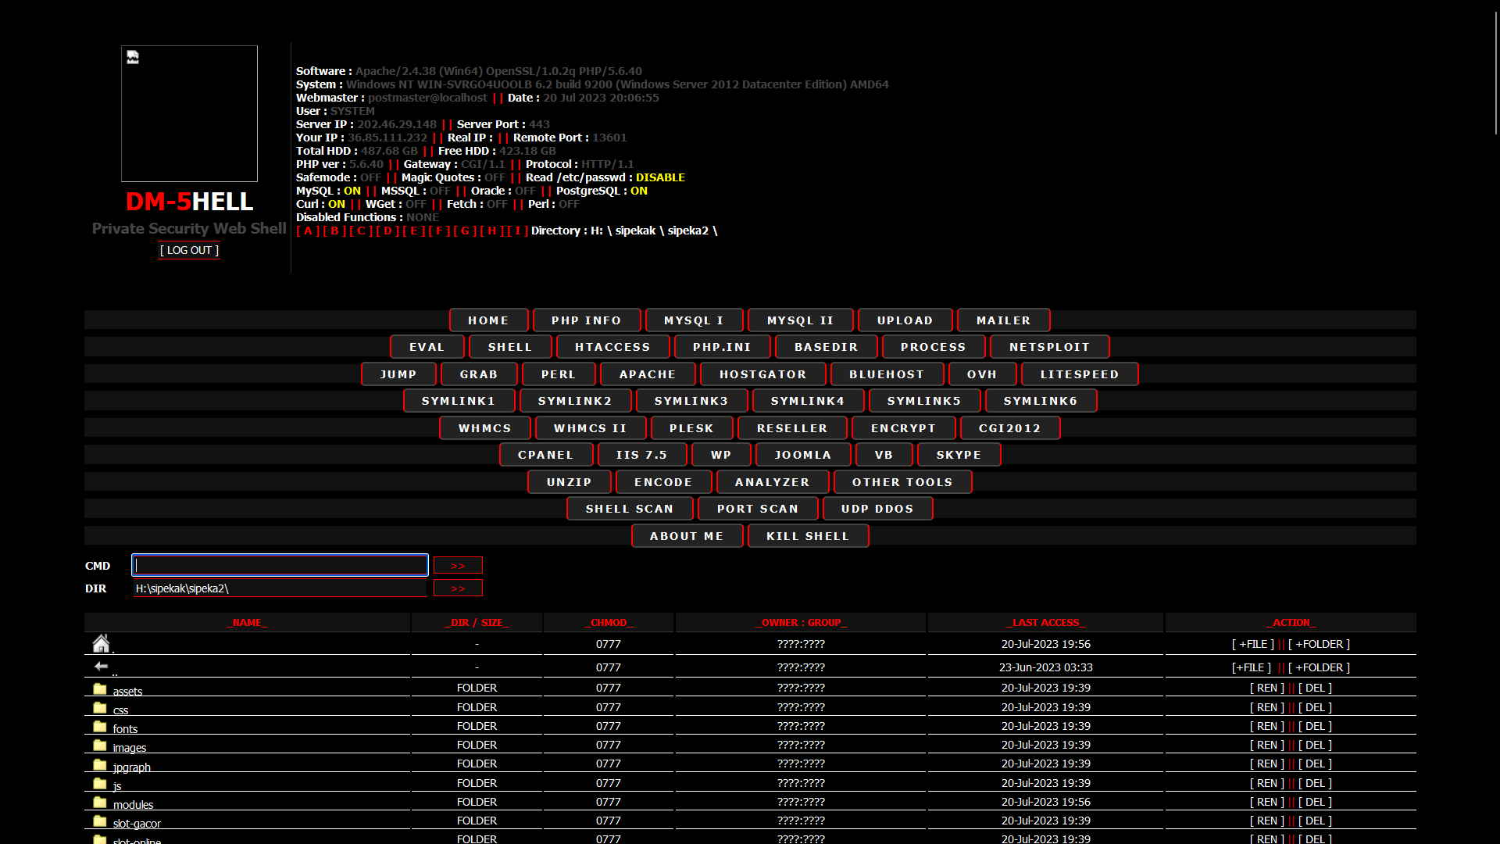The height and width of the screenshot is (844, 1500).
Task: Click the _NAME_ column header
Action: coord(248,623)
